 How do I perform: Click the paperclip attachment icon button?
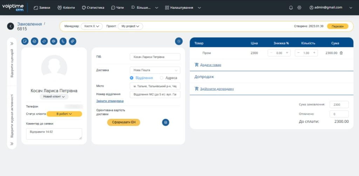pos(73,41)
